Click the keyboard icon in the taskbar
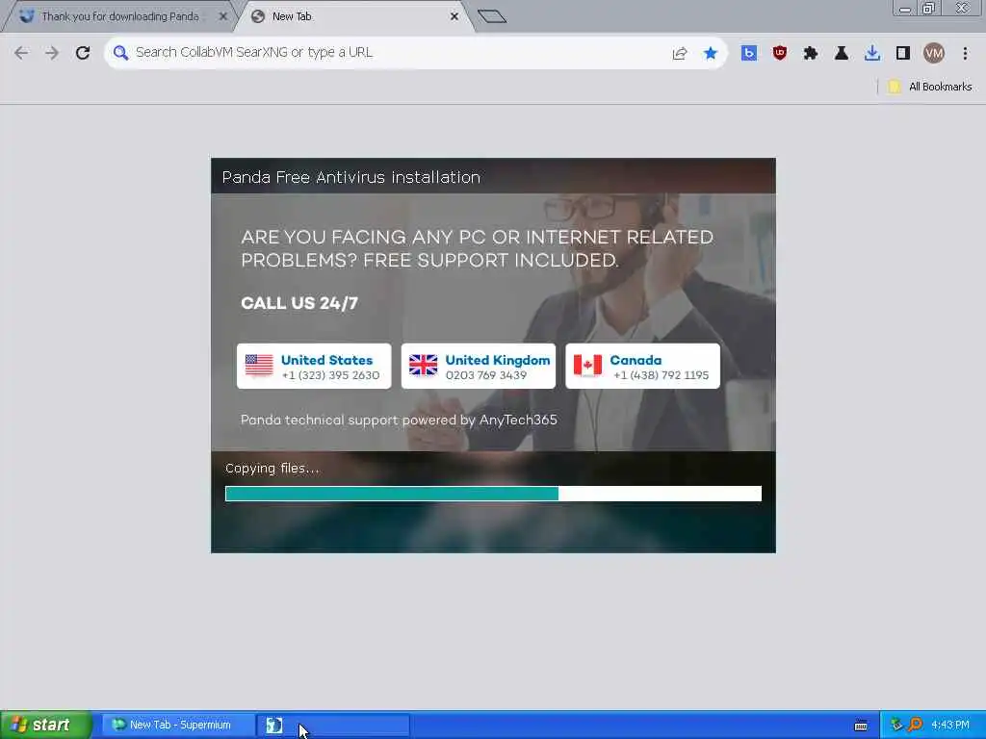Image resolution: width=986 pixels, height=739 pixels. coord(861,726)
